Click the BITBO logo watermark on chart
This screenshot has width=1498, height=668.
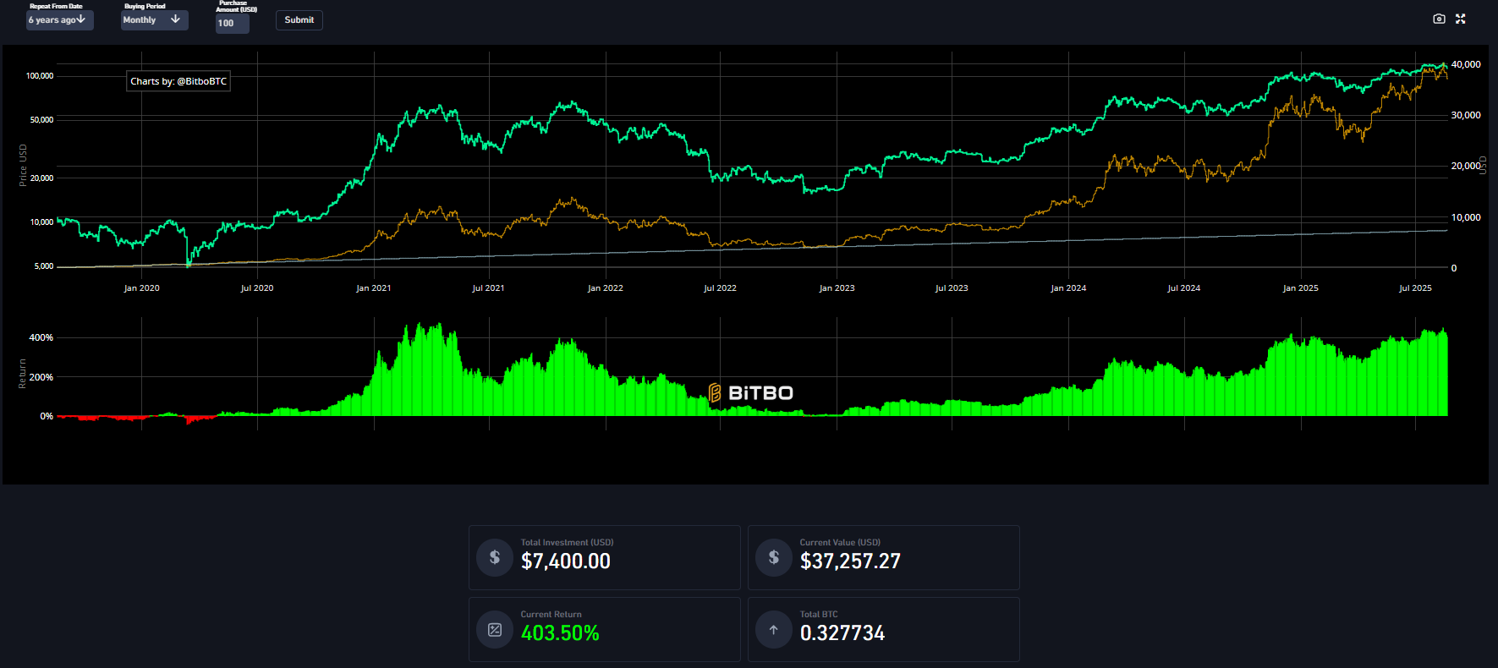[750, 393]
